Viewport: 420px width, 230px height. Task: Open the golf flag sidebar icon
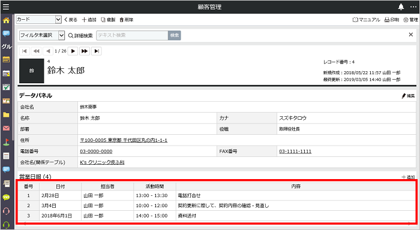(6, 142)
